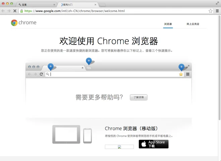This screenshot has width=221, height=161.
Task: Click the yellow minimize window button
Action: (x=7, y=4)
